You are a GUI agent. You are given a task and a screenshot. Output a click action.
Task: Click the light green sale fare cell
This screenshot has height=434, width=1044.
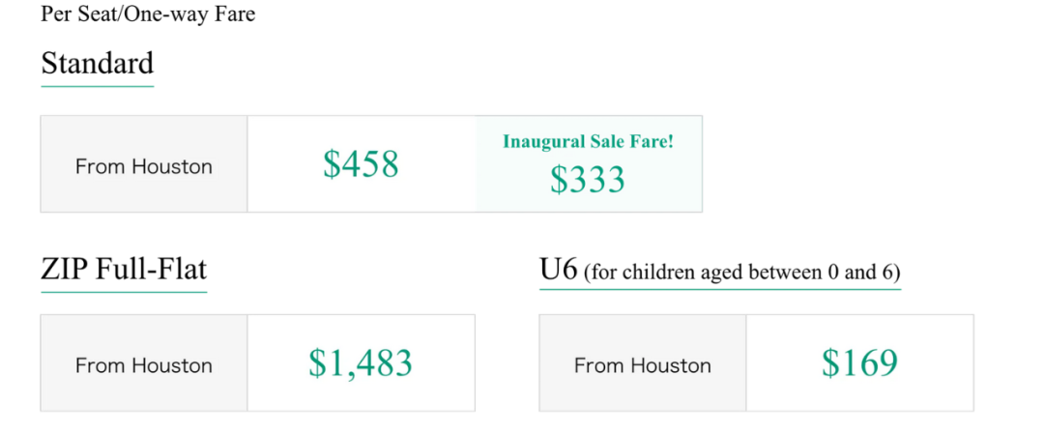[589, 163]
